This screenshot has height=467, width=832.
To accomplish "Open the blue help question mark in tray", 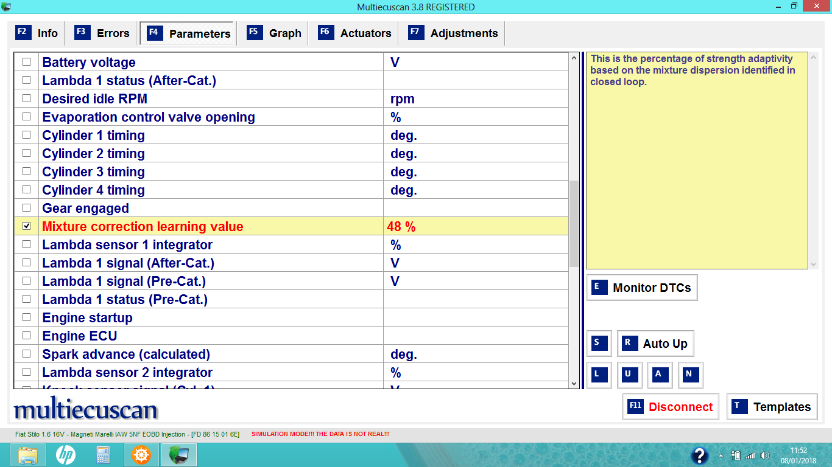I will click(x=700, y=455).
